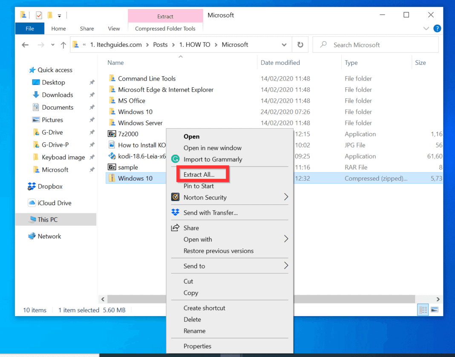
Task: Show hidden breadcrumb path chevrons
Action: pyautogui.click(x=84, y=45)
